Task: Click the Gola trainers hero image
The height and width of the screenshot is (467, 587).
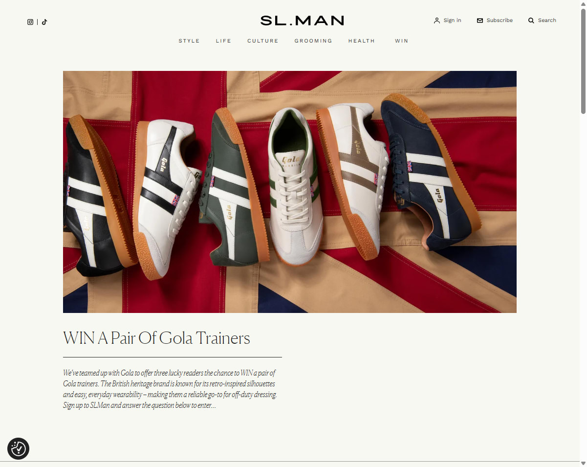Action: (290, 192)
